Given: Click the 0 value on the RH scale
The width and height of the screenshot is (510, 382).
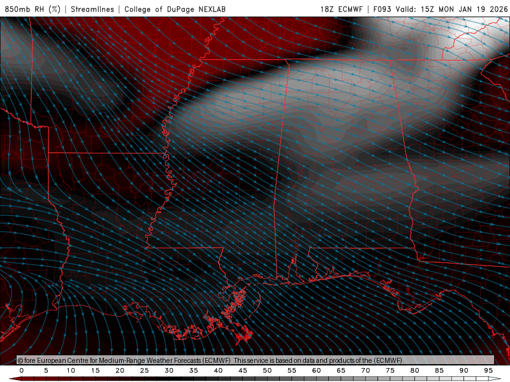Looking at the screenshot, I should pyautogui.click(x=22, y=371).
